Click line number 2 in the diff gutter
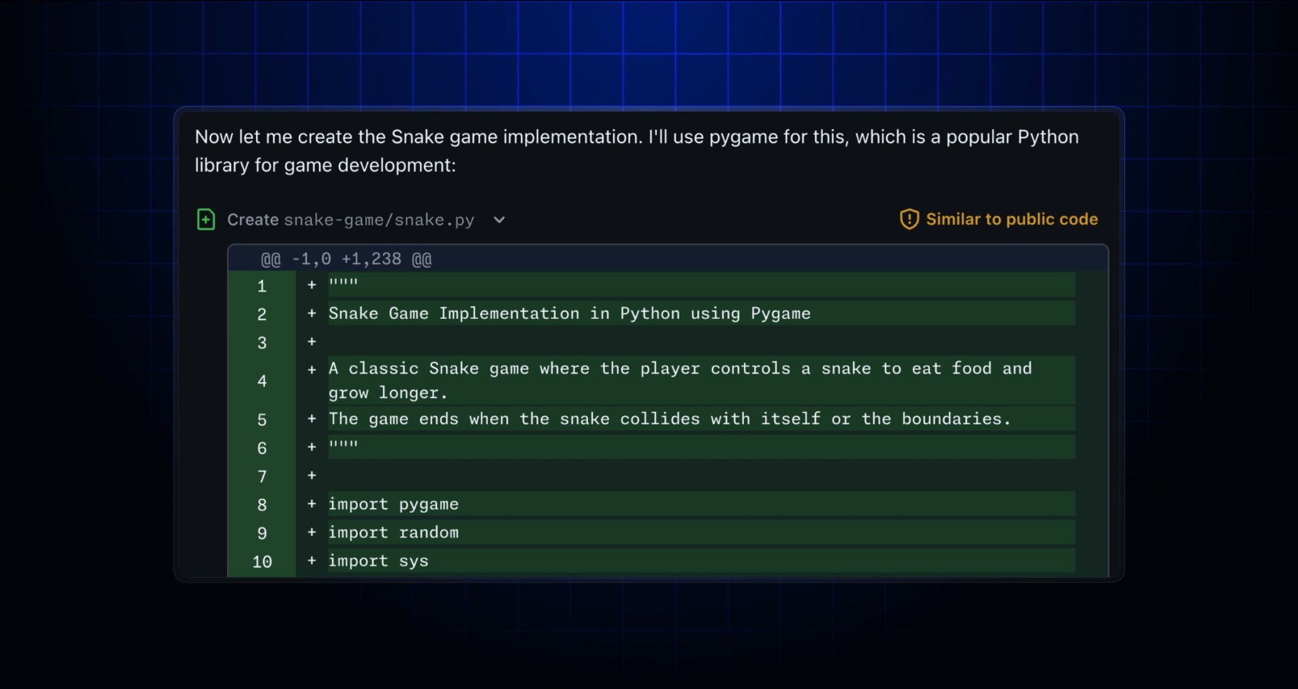Viewport: 1298px width, 689px height. [x=262, y=314]
